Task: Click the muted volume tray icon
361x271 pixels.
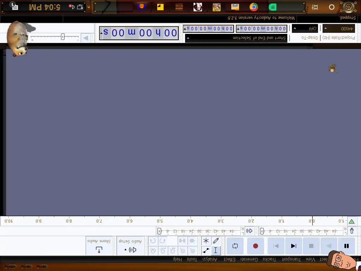Action: (x=72, y=7)
